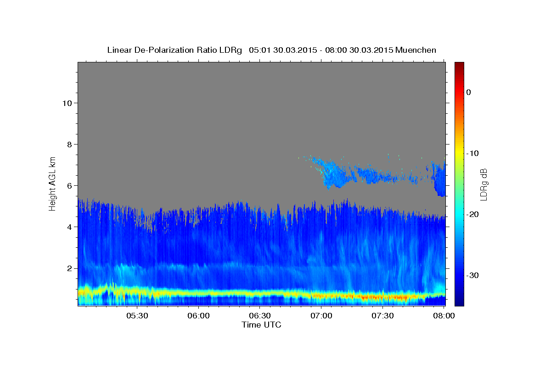Click the height tick label 4
551x367 pixels.
click(69, 227)
